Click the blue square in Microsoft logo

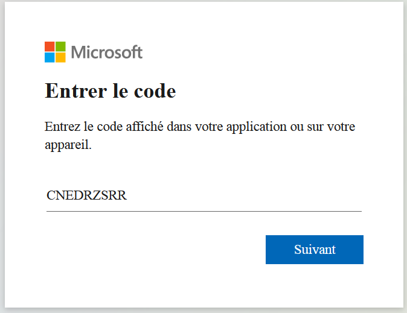(x=50, y=57)
